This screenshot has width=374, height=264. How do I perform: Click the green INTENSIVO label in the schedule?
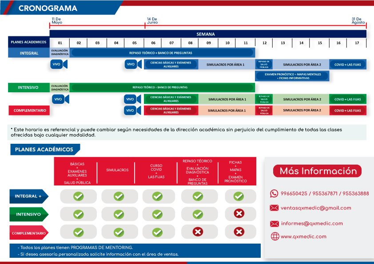[29, 87]
